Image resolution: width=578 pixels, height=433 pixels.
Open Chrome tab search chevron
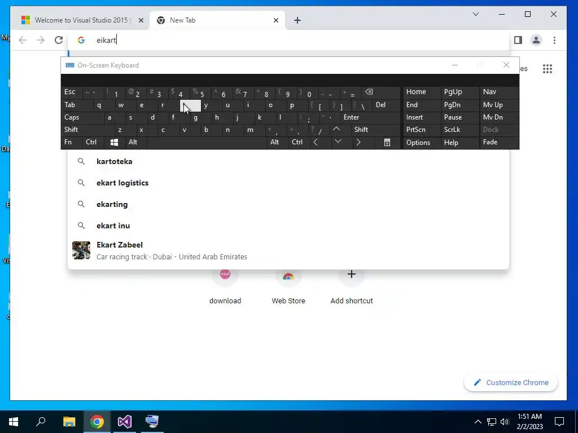click(476, 14)
